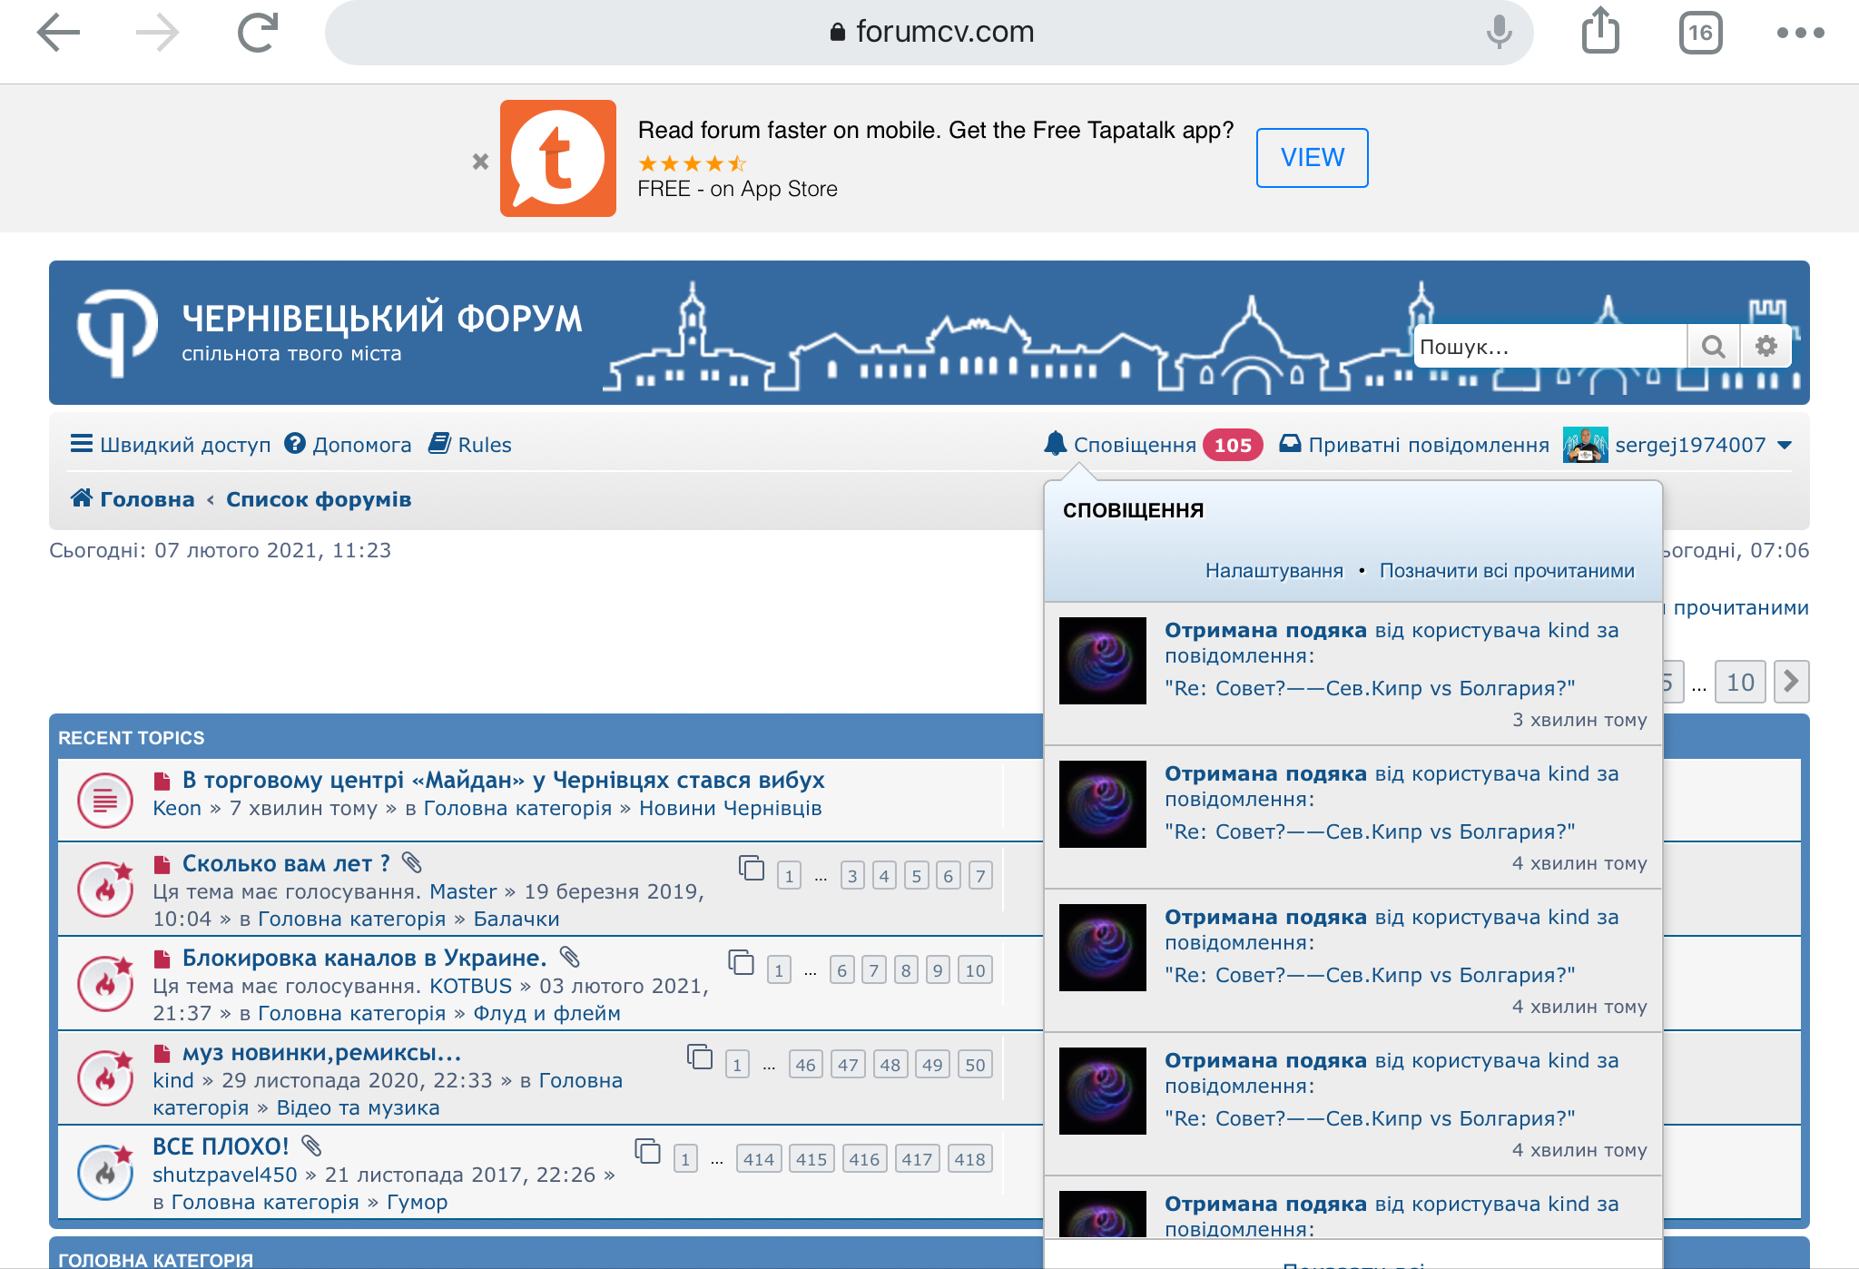Open topic about вибух у торговому центрі Майдан
The image size is (1859, 1269).
pos(503,781)
